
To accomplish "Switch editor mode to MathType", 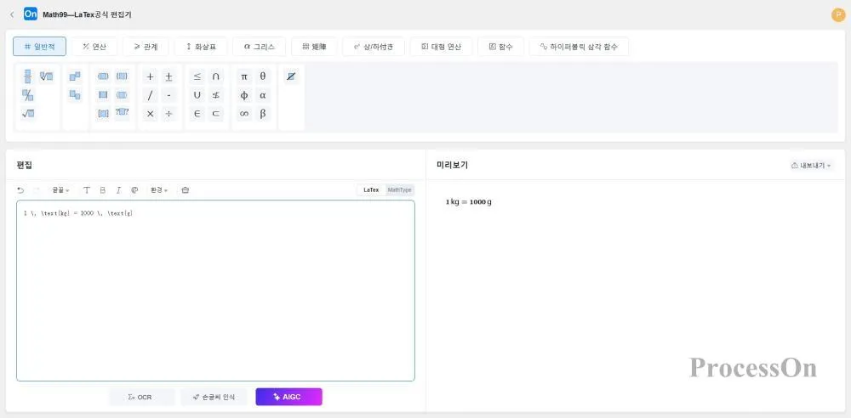I will (x=399, y=189).
